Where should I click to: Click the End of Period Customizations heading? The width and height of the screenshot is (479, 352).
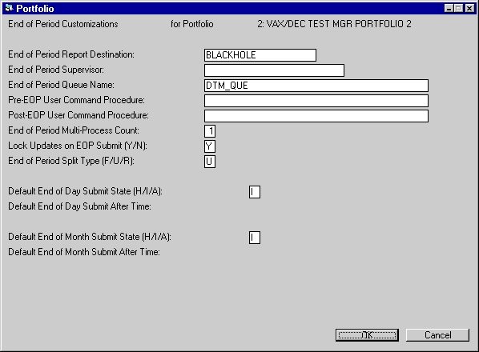(x=63, y=24)
